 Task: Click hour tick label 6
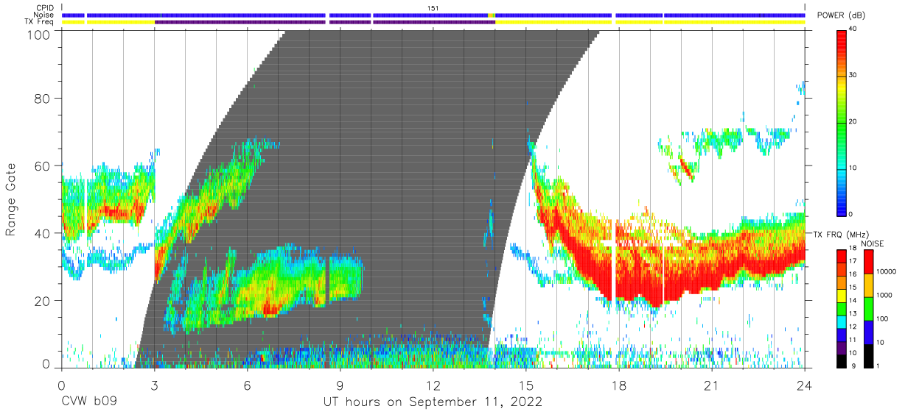tap(247, 385)
